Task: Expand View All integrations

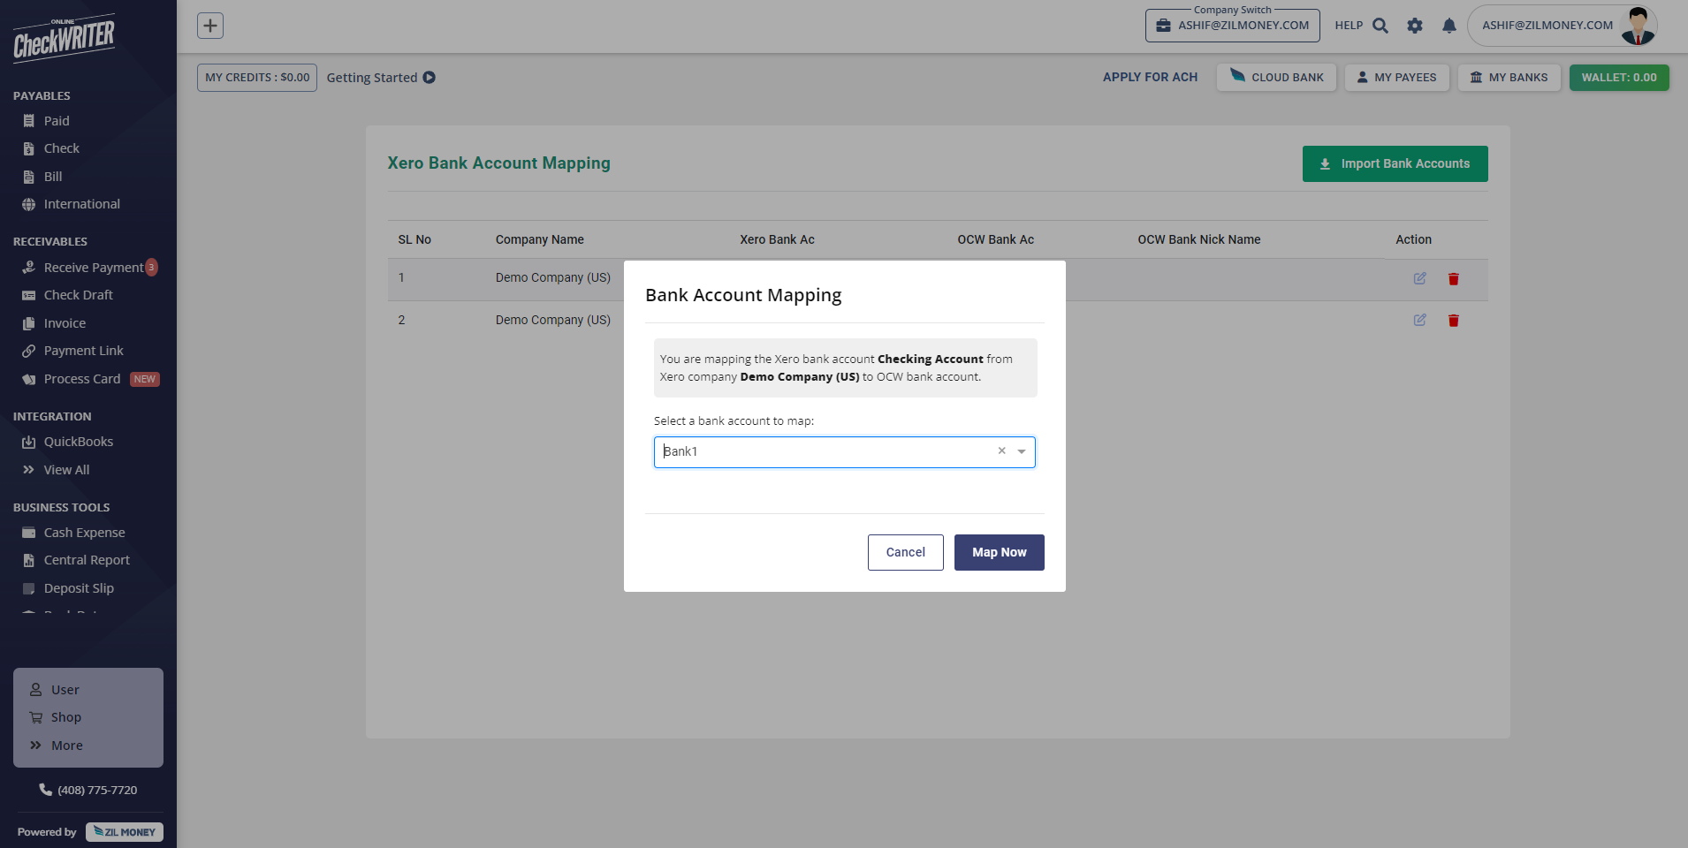Action: click(66, 470)
